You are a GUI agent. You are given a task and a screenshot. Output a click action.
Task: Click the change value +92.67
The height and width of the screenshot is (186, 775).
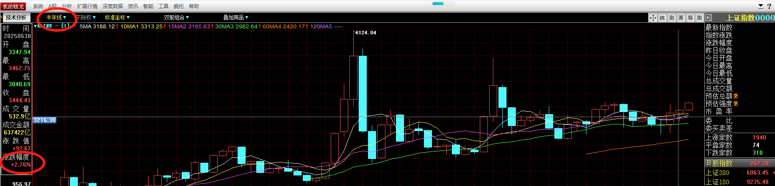point(22,148)
